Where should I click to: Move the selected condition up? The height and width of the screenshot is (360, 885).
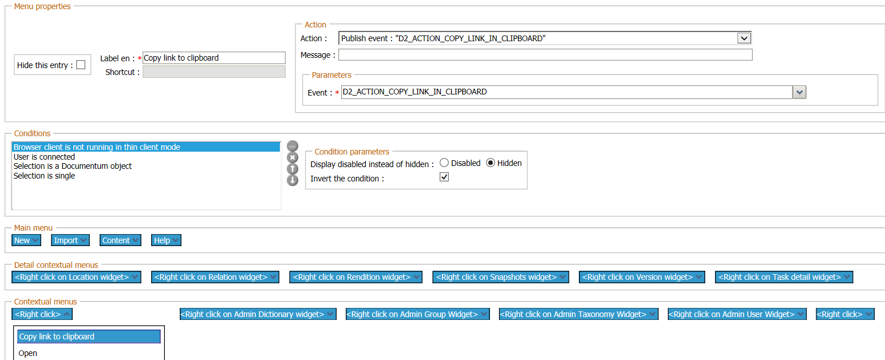point(293,169)
